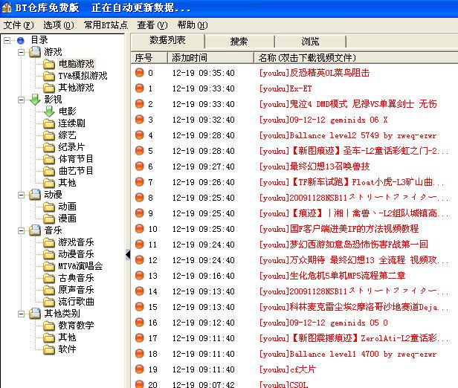Viewport: 458px width, 388px height.
Task: Select entry [youku]Ex-ET
Action: [286, 88]
